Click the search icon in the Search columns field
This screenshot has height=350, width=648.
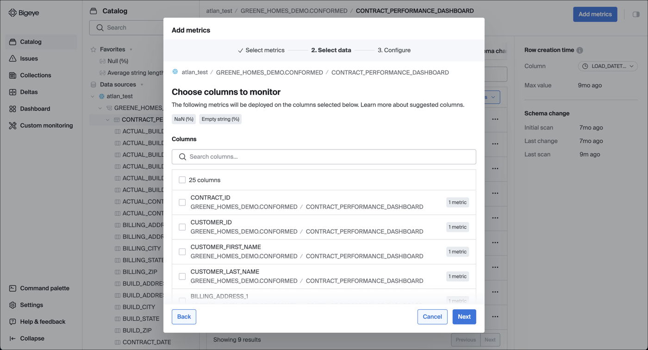[x=182, y=157]
